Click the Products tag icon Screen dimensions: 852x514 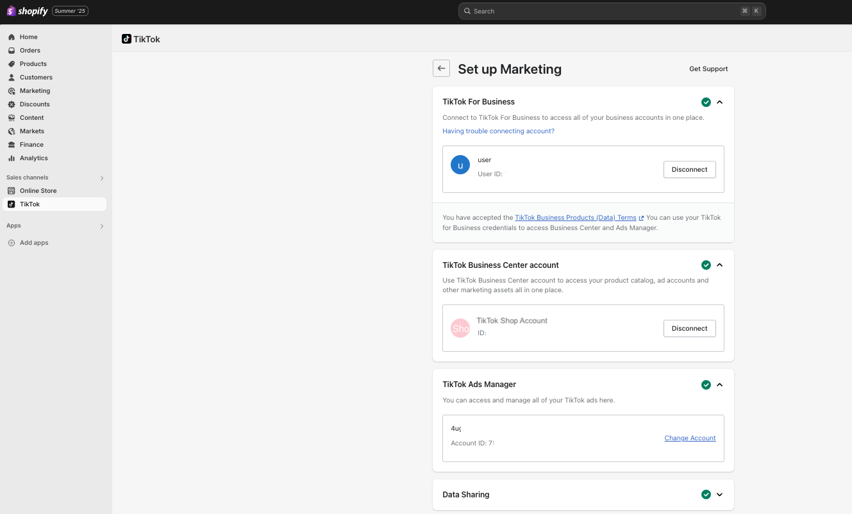(x=12, y=64)
